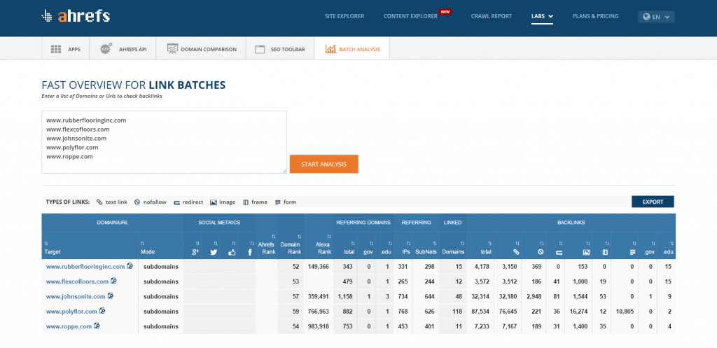
Task: Sort by Facebook likes thumbs-up column
Action: [232, 252]
